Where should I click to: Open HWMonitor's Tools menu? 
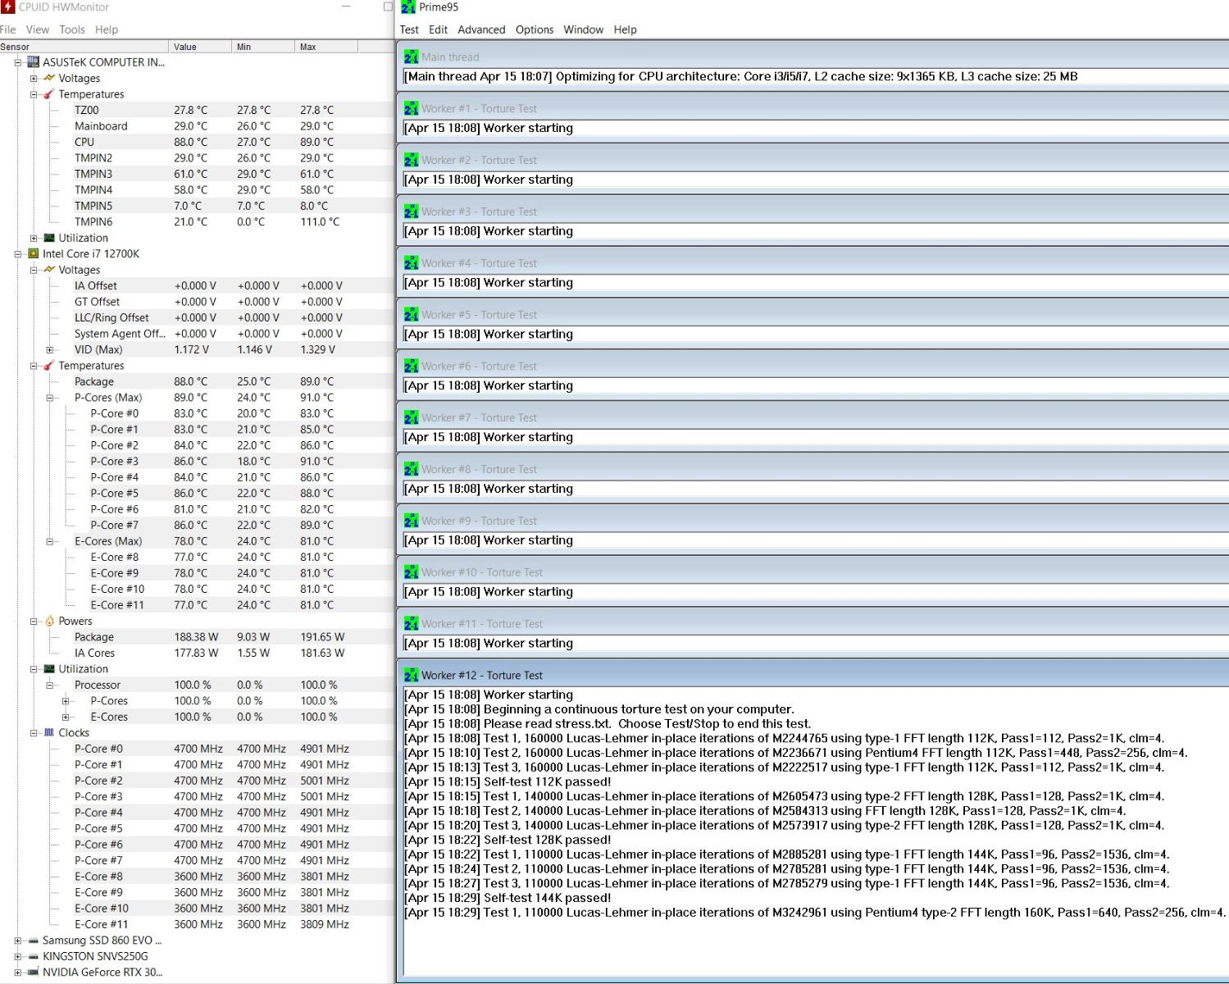click(x=72, y=30)
